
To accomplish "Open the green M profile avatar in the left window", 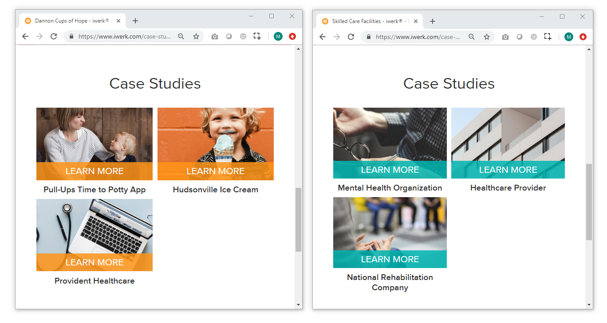I will click(x=278, y=37).
